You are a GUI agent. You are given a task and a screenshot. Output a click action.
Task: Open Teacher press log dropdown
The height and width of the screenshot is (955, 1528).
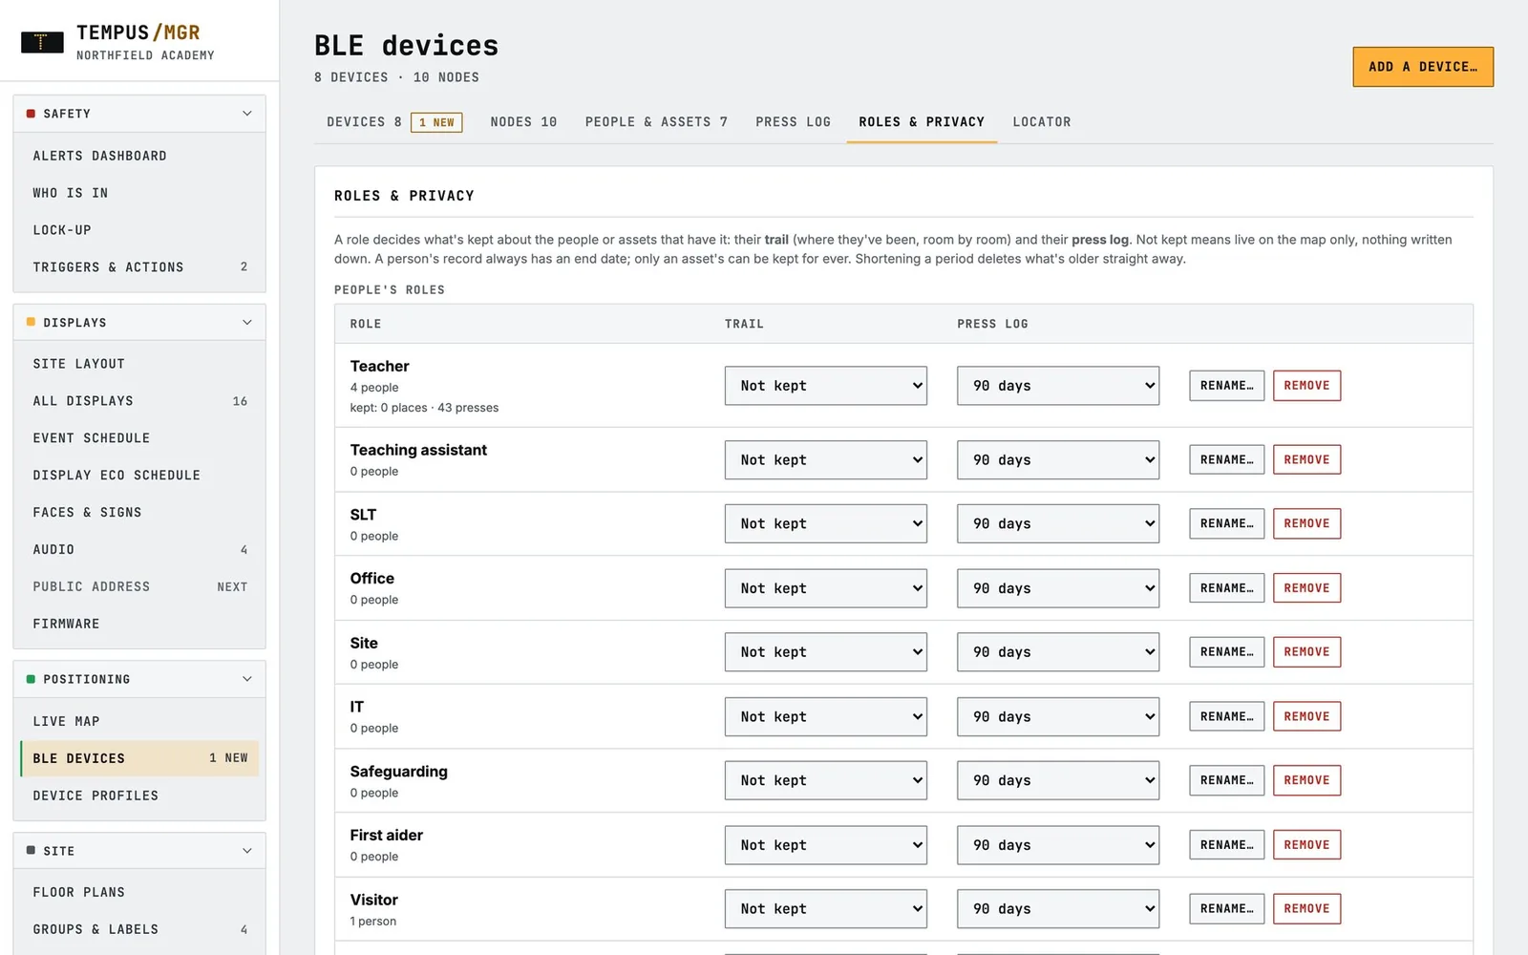[1058, 386]
